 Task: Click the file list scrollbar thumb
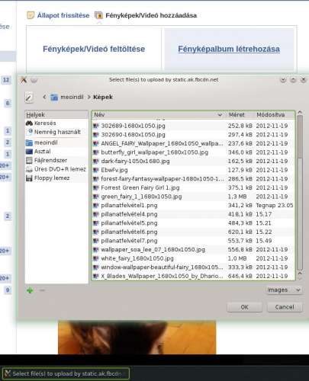point(300,137)
